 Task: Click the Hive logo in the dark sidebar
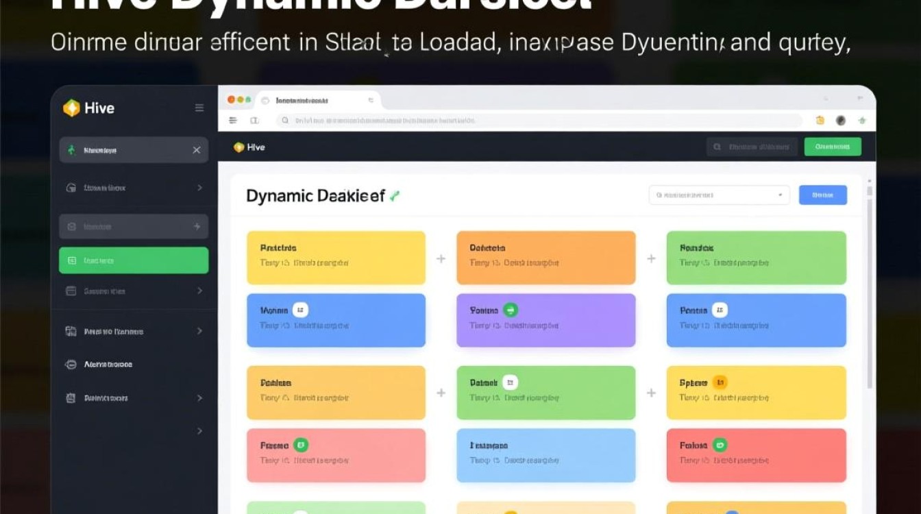(x=88, y=108)
